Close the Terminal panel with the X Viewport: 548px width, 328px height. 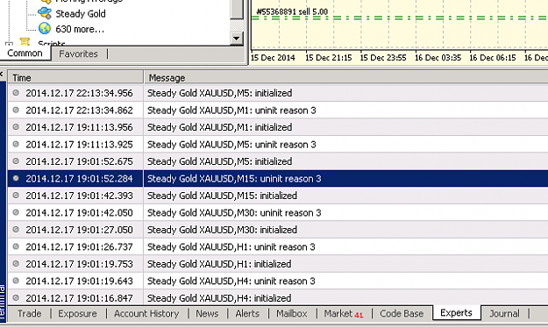(2, 75)
